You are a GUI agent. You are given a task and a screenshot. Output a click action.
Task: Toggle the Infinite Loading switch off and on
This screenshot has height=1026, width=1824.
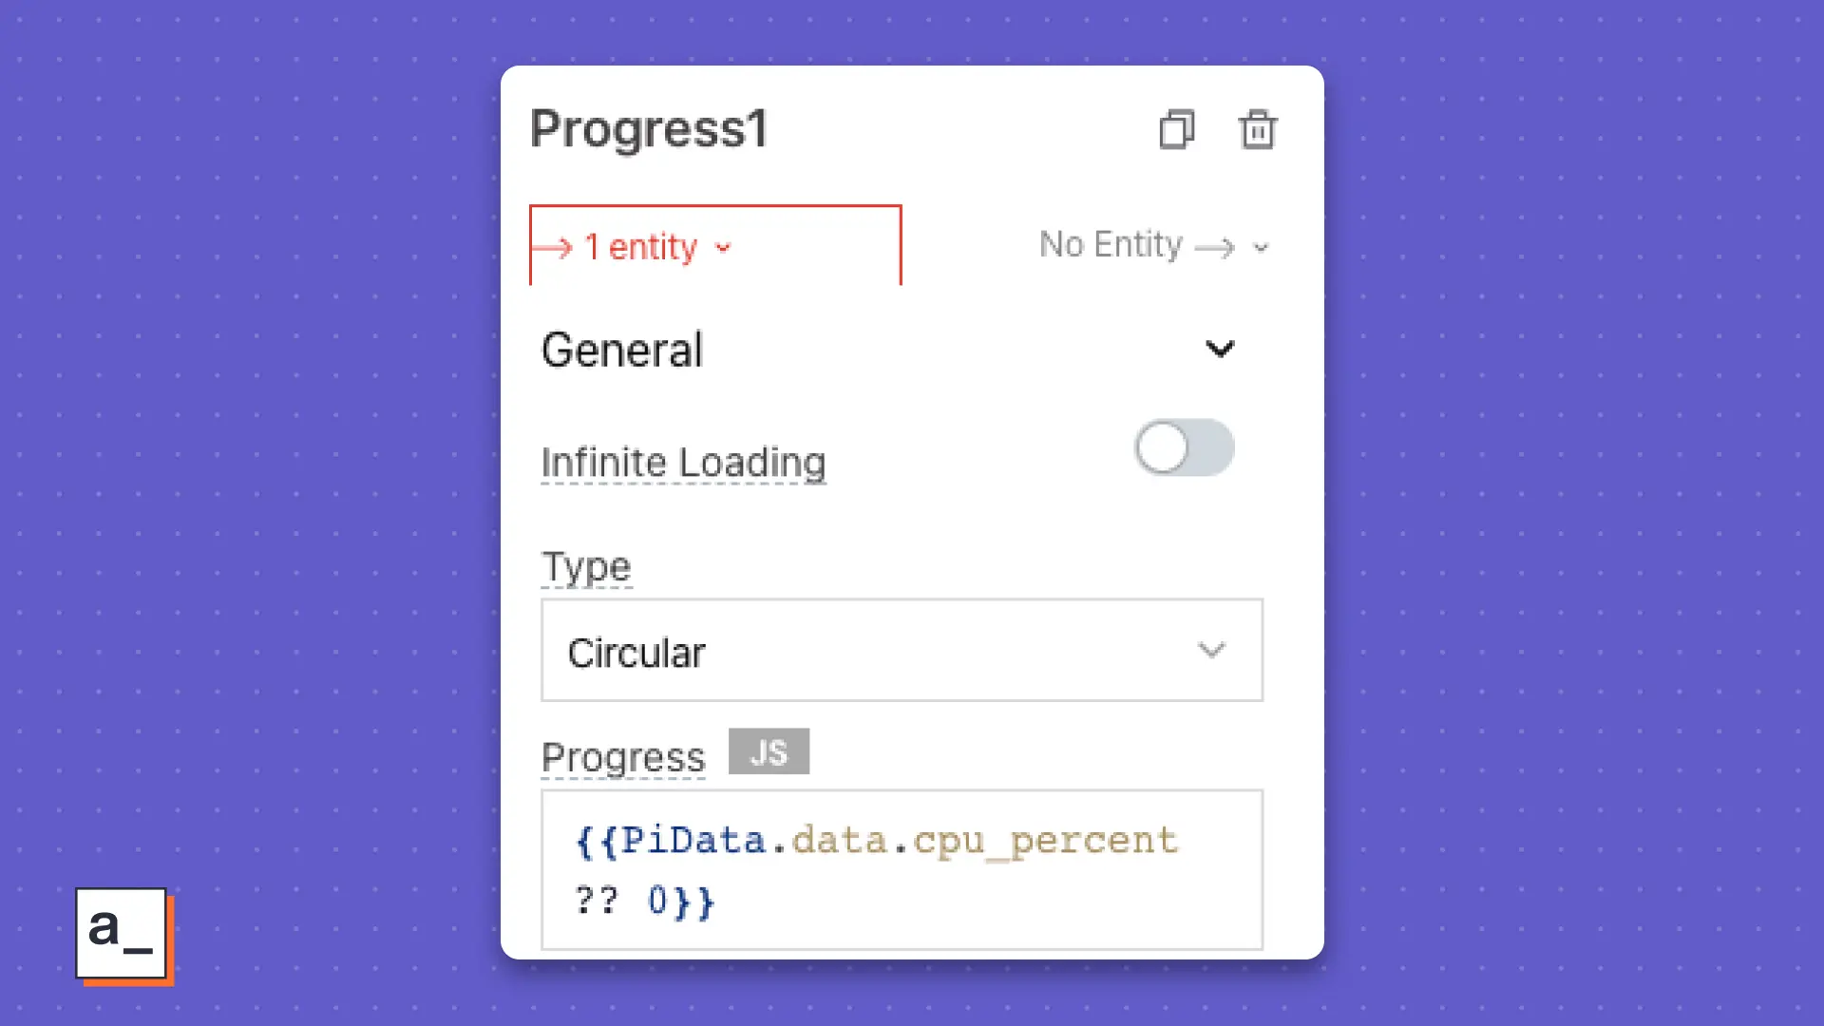point(1184,447)
